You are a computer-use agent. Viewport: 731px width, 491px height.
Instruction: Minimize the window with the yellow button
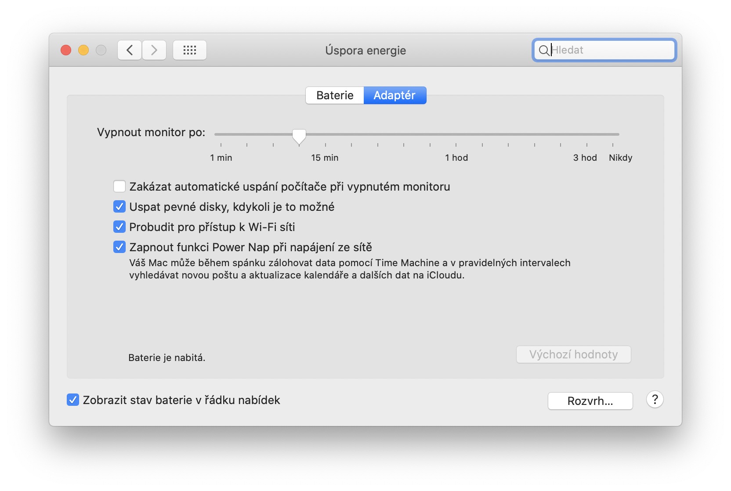click(83, 50)
